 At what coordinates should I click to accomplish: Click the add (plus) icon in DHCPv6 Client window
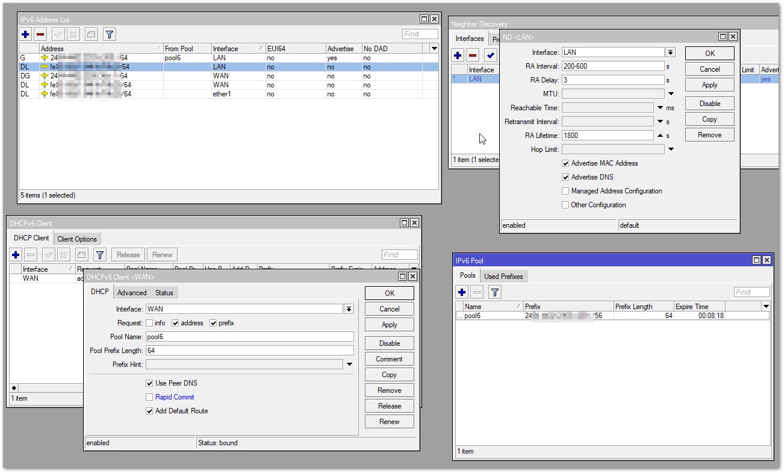click(16, 255)
